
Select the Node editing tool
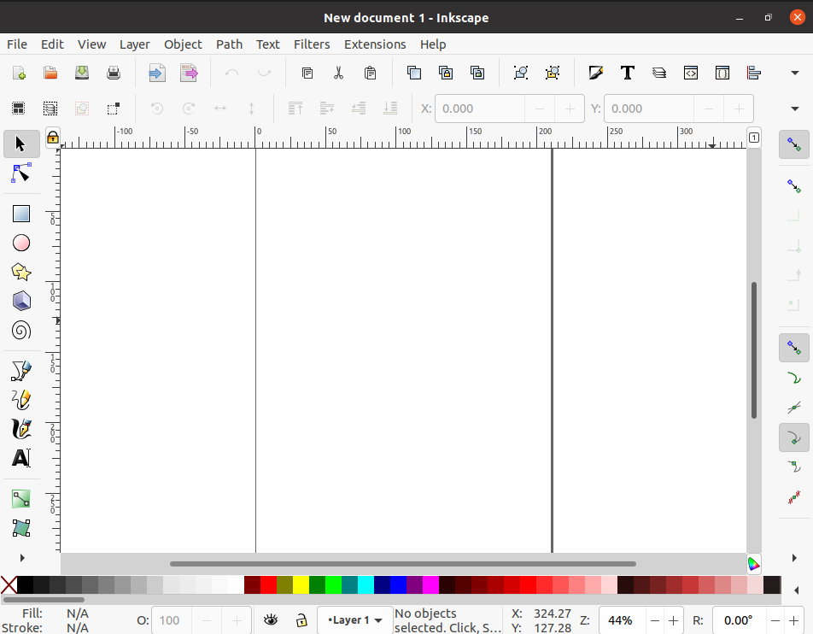(x=20, y=173)
